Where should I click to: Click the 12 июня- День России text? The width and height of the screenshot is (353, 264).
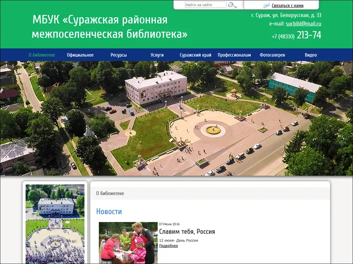coord(179,240)
